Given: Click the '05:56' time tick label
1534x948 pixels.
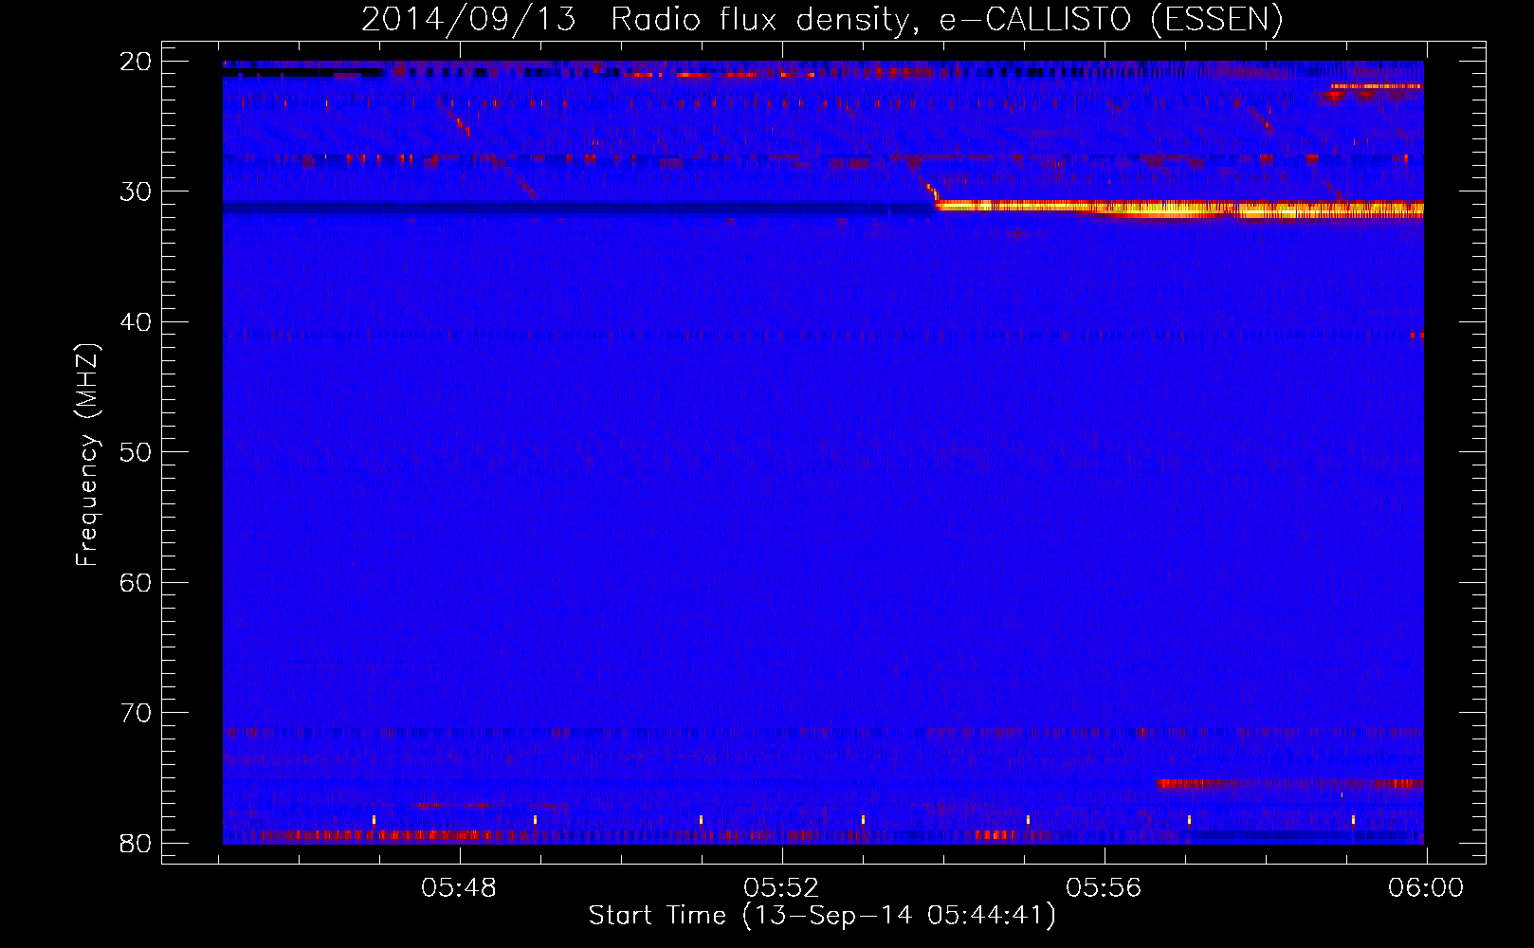Looking at the screenshot, I should click(1104, 888).
